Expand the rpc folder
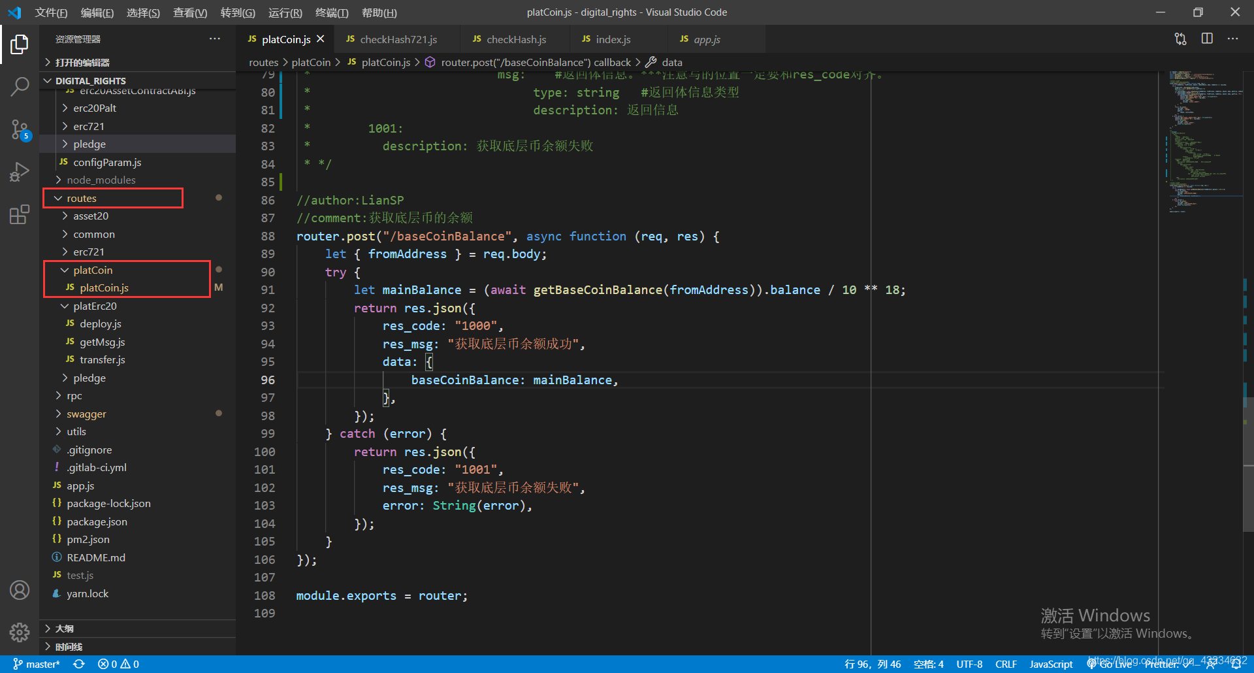 (x=137, y=395)
